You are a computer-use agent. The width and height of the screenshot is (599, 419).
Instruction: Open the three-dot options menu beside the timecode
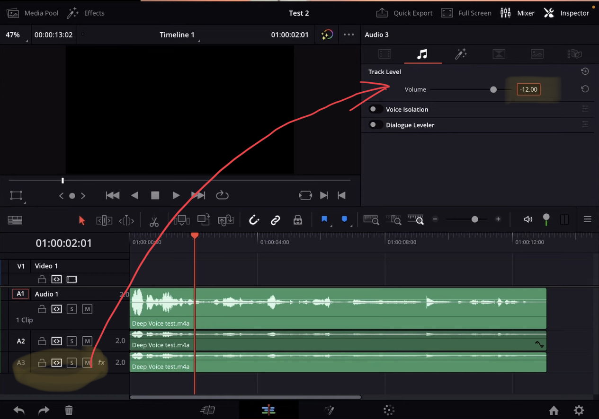click(349, 35)
